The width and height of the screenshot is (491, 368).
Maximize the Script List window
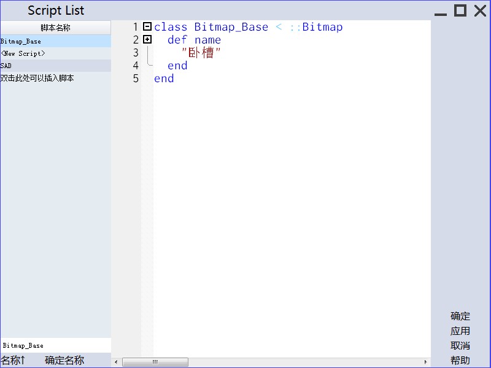click(x=460, y=10)
